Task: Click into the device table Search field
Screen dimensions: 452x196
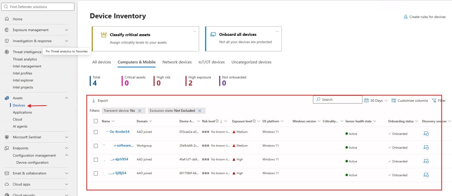Action: pos(337,100)
